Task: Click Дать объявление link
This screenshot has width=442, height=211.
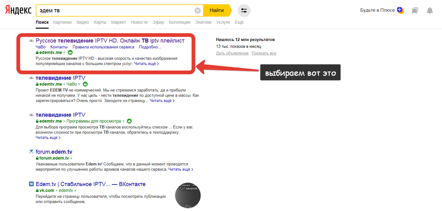Action: click(x=232, y=53)
